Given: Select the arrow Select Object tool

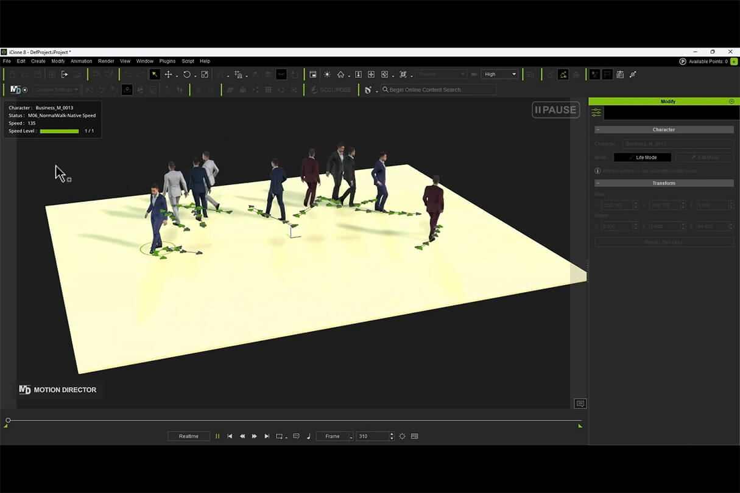Looking at the screenshot, I should point(155,74).
